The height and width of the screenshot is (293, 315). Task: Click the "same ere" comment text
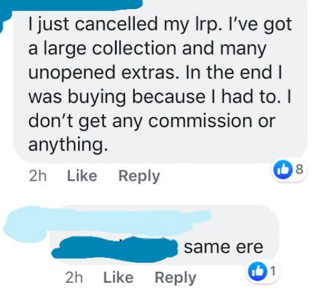(224, 248)
